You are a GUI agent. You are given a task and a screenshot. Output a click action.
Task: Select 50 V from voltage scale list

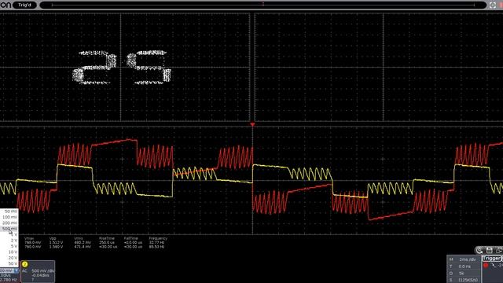[x=9, y=263]
